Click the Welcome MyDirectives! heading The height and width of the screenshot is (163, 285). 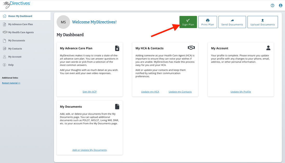pos(94,22)
